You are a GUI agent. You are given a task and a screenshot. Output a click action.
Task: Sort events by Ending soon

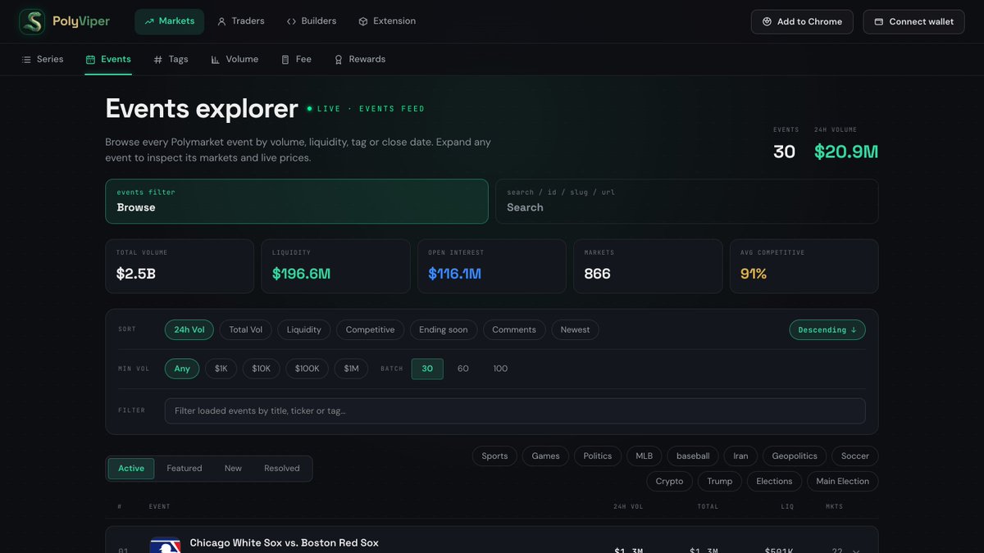[444, 330]
